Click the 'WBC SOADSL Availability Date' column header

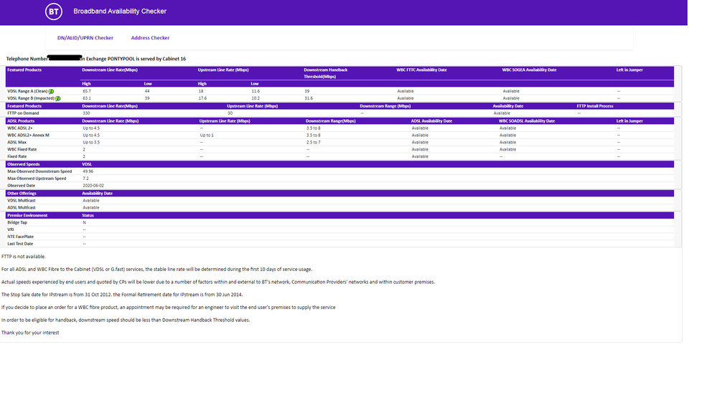click(x=526, y=121)
